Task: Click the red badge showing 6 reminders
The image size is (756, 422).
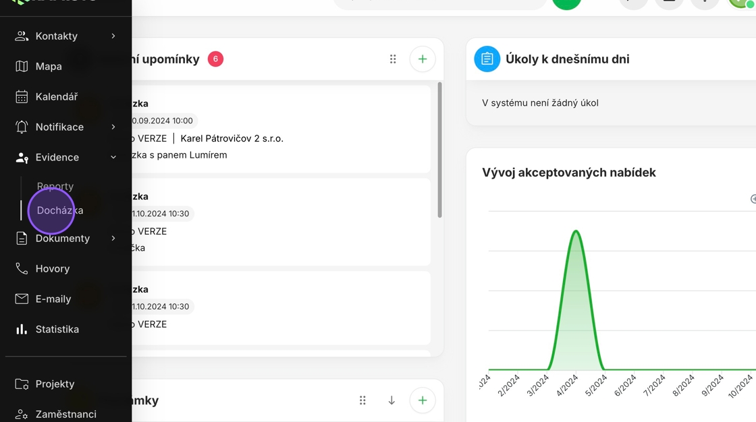Action: 215,59
